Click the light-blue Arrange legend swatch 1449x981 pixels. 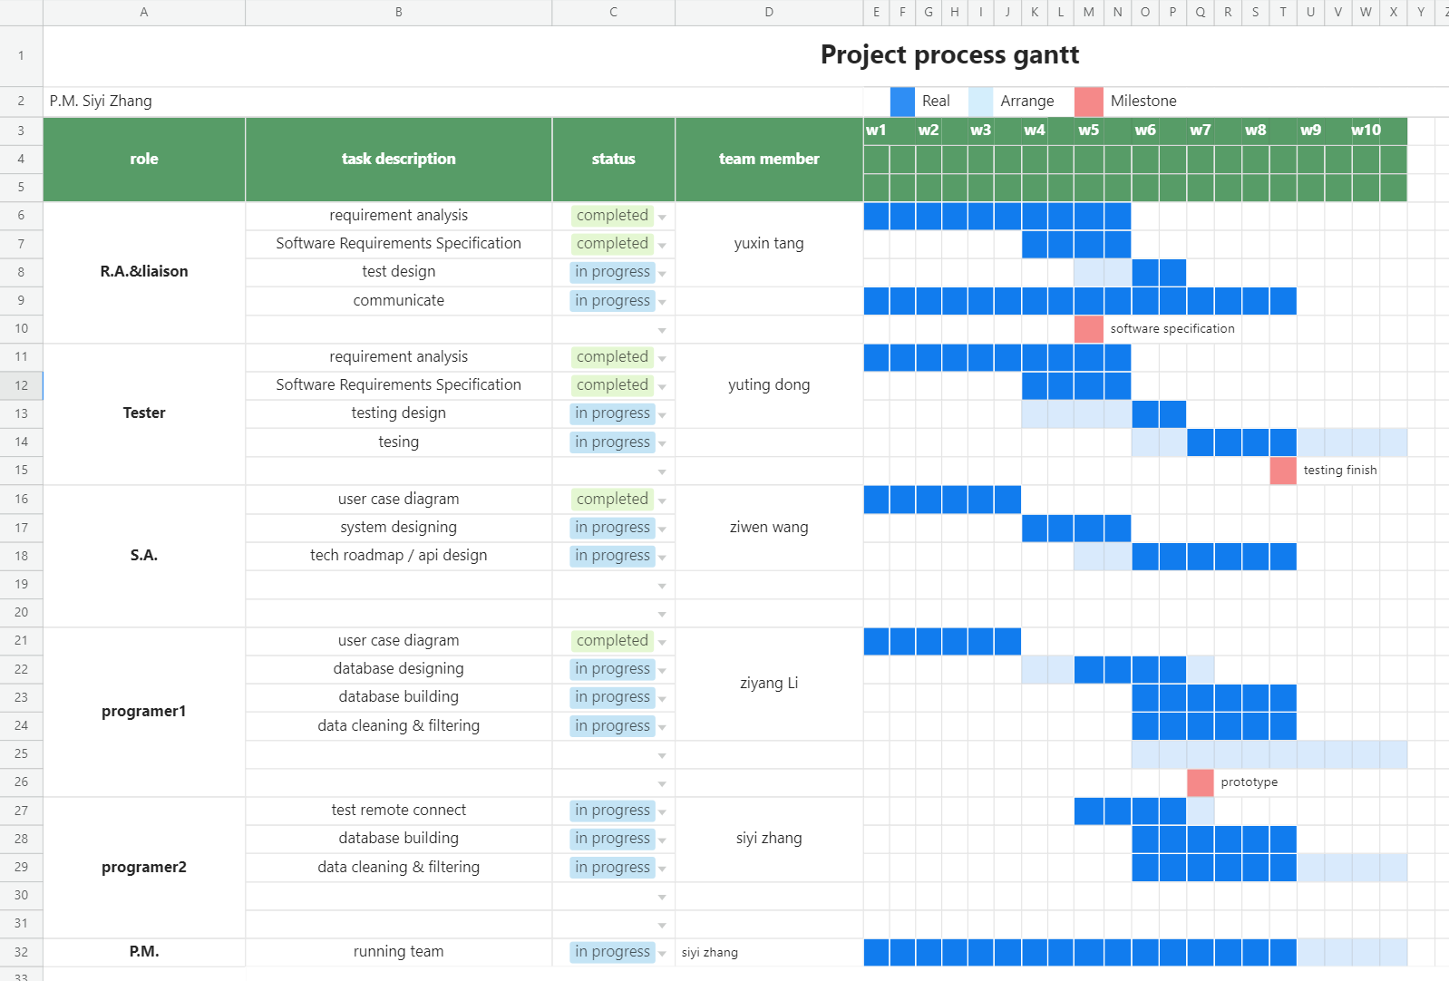(980, 102)
